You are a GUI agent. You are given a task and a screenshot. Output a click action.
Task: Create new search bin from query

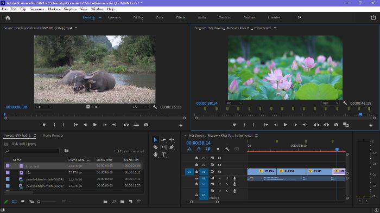[66, 151]
